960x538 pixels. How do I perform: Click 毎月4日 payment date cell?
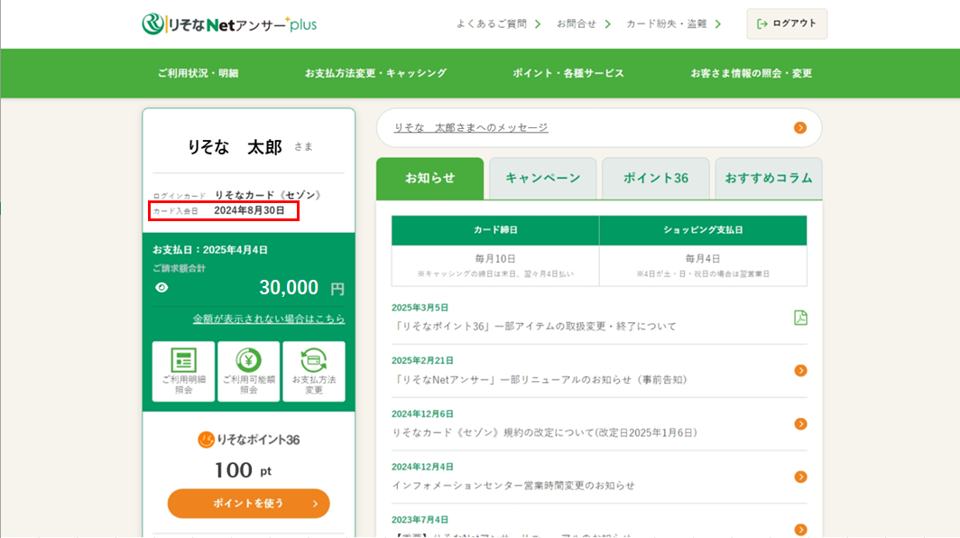point(703,265)
